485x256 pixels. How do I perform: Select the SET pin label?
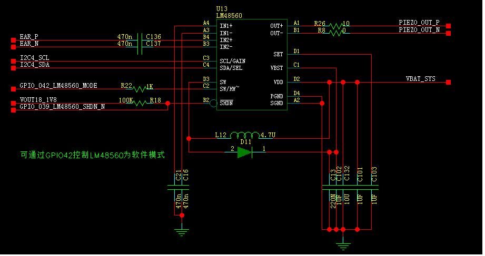tap(278, 54)
